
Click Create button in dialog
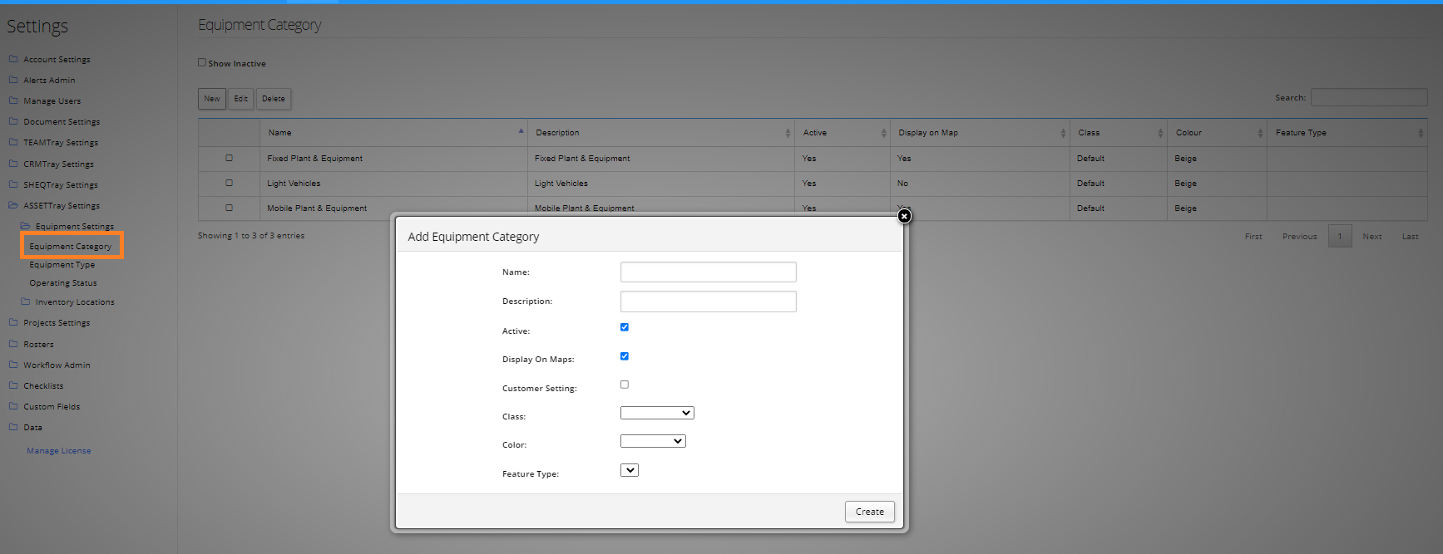[x=870, y=512]
